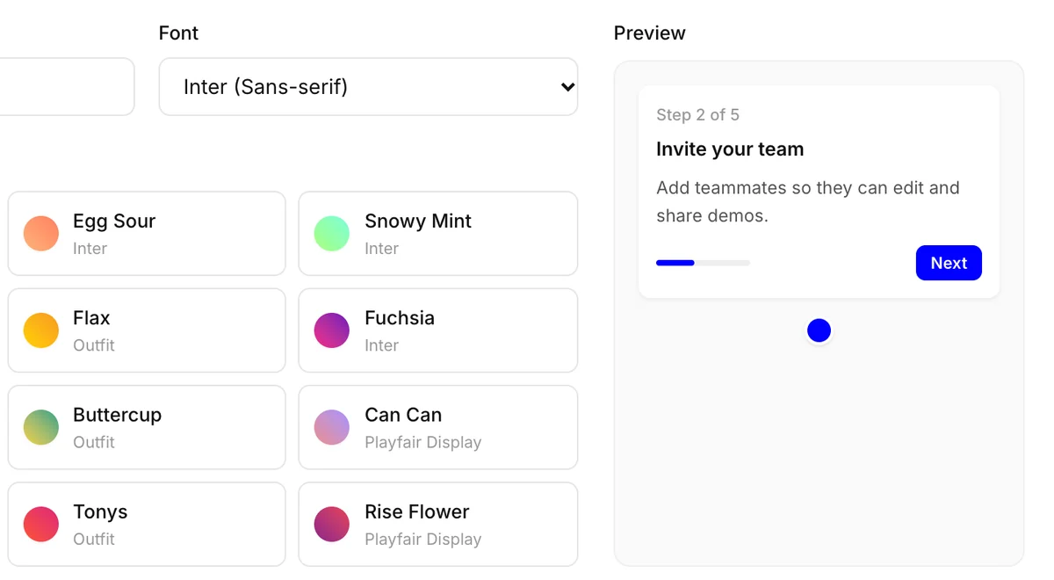Image resolution: width=1054 pixels, height=580 pixels.
Task: Click the Font field label
Action: coord(178,33)
